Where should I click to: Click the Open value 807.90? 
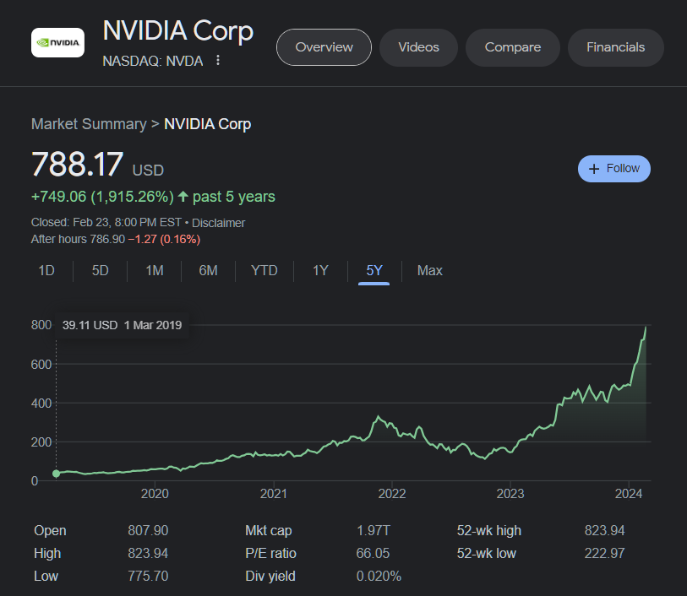(148, 530)
